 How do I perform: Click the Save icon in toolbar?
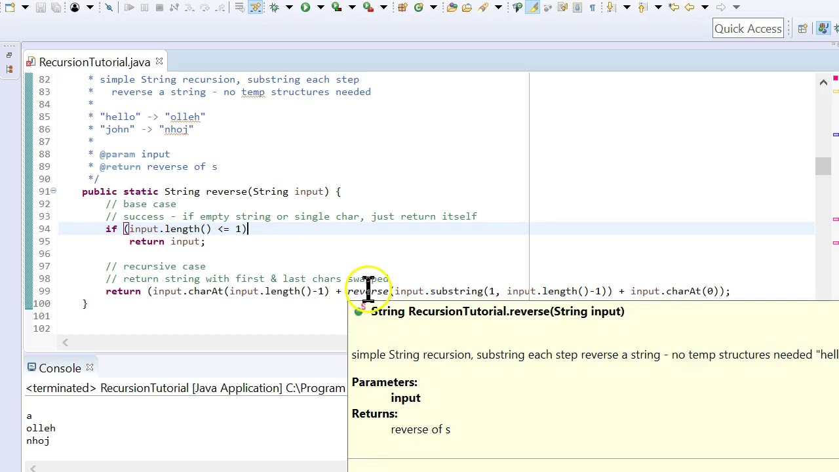(x=41, y=7)
